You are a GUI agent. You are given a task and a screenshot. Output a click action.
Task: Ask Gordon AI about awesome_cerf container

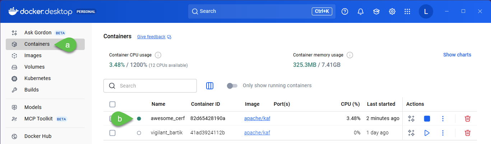[x=411, y=119]
